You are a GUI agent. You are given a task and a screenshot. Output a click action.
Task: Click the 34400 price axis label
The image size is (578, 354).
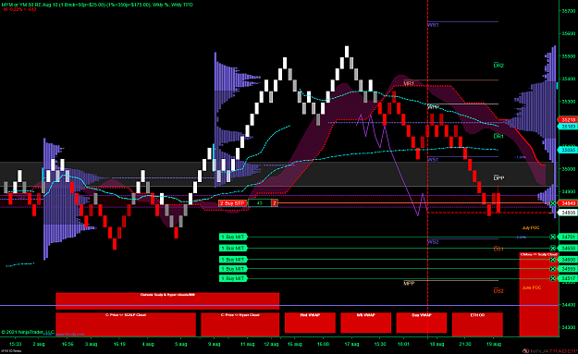click(x=569, y=305)
